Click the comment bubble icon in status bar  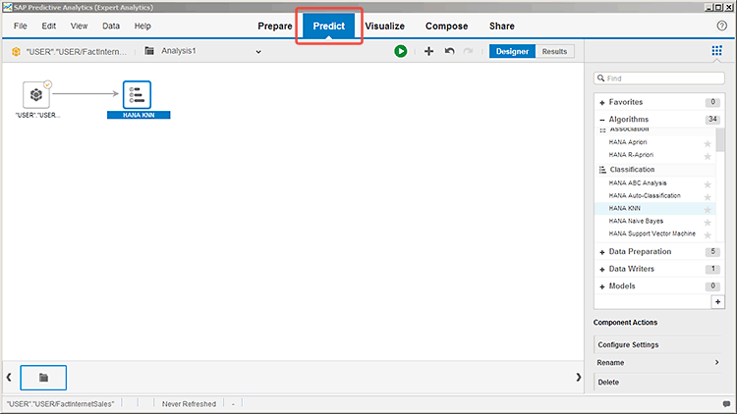(726, 403)
